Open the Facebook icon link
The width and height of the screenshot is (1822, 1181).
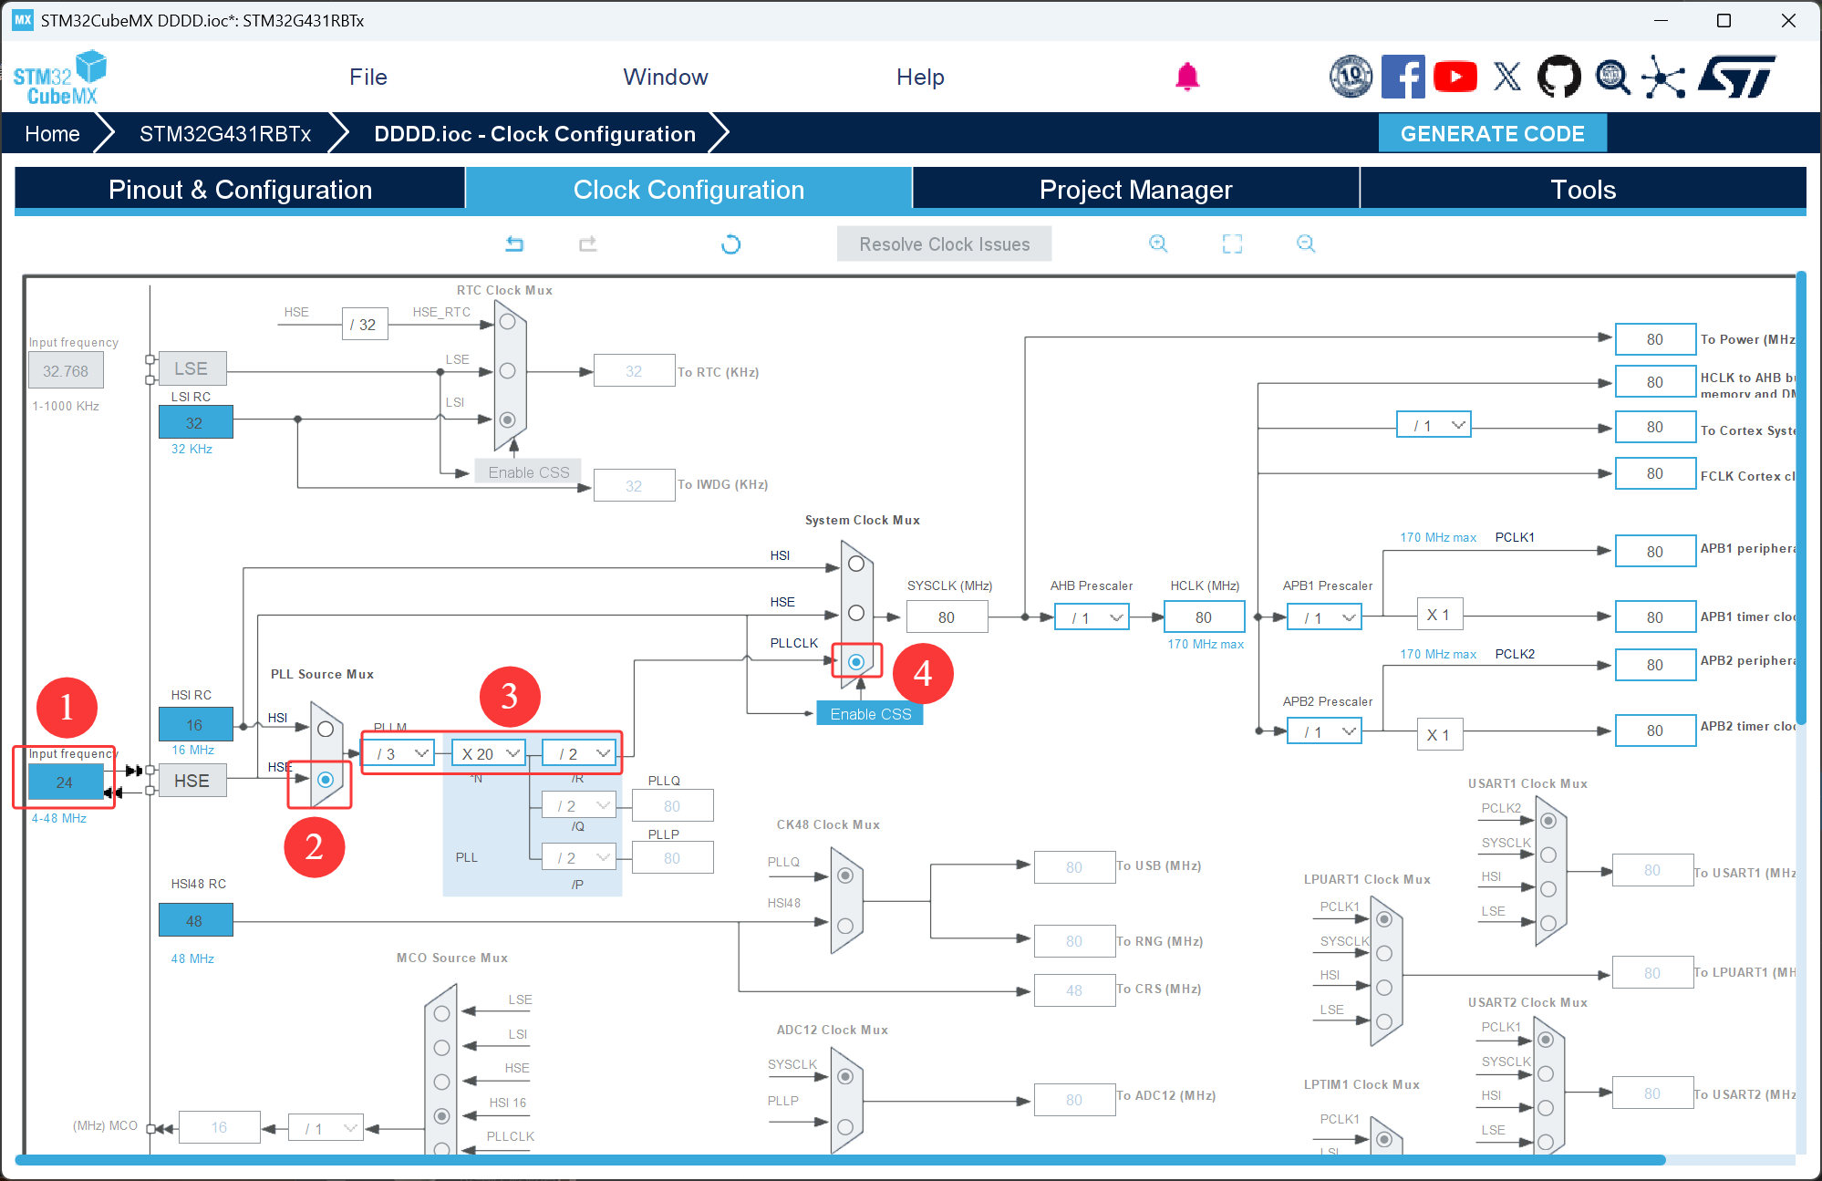[1403, 77]
